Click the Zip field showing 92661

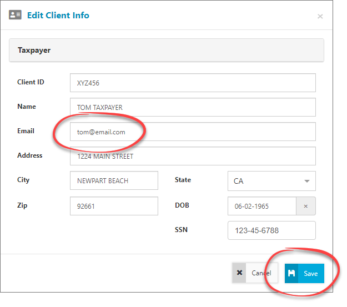(x=114, y=206)
